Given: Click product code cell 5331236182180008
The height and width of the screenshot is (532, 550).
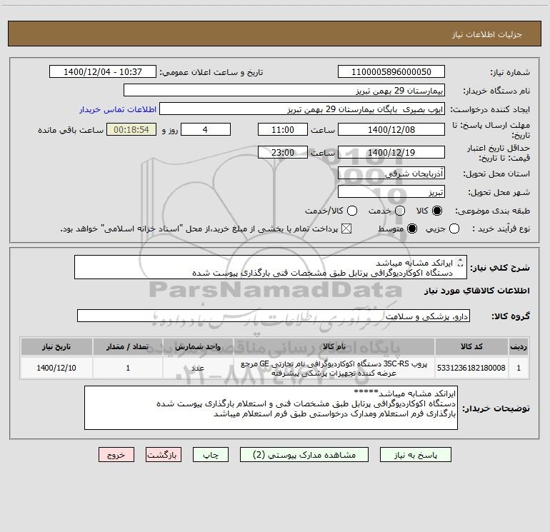Looking at the screenshot, I should pyautogui.click(x=471, y=368).
